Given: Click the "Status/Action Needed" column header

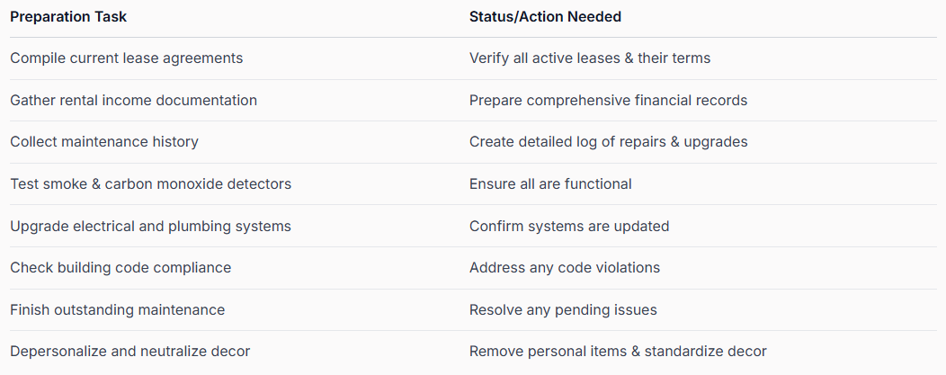Looking at the screenshot, I should click(545, 17).
